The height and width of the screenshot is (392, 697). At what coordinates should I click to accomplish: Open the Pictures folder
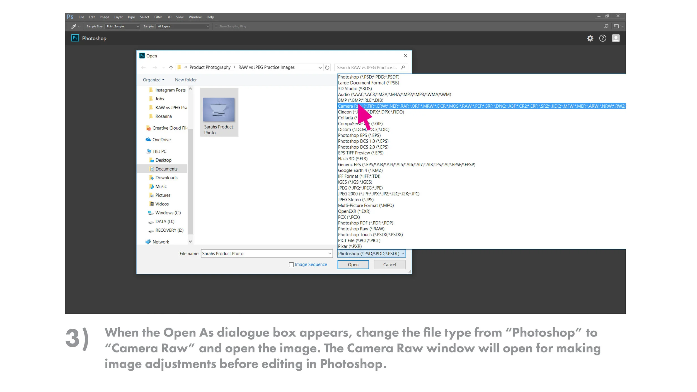[160, 195]
